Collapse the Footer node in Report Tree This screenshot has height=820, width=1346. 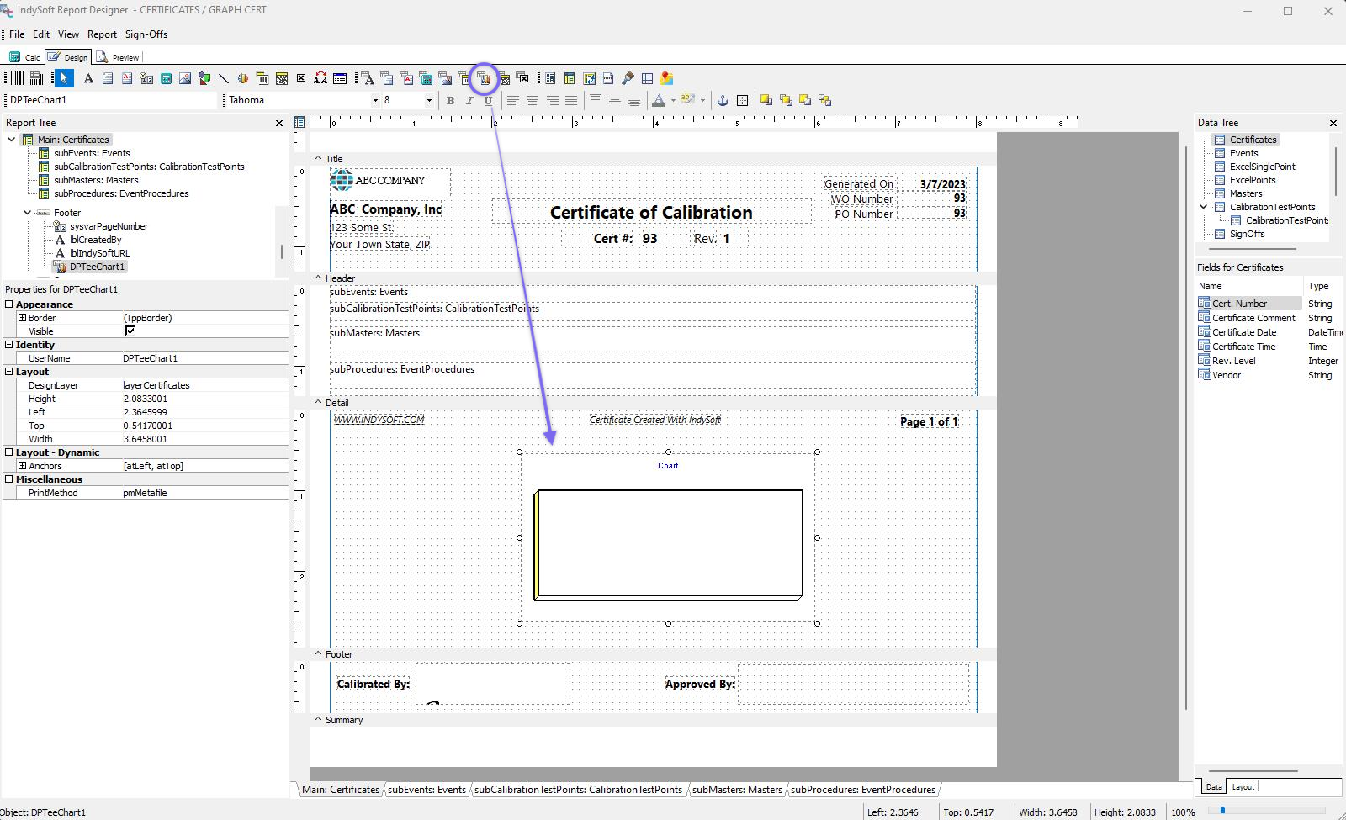[x=28, y=213]
